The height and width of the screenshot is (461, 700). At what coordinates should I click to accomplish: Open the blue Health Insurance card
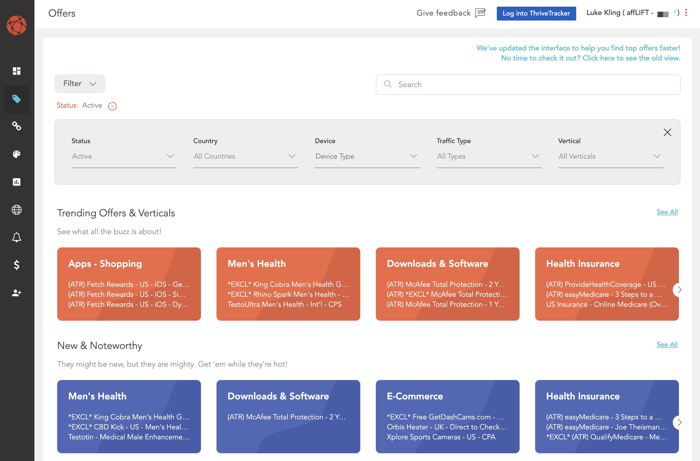click(607, 417)
